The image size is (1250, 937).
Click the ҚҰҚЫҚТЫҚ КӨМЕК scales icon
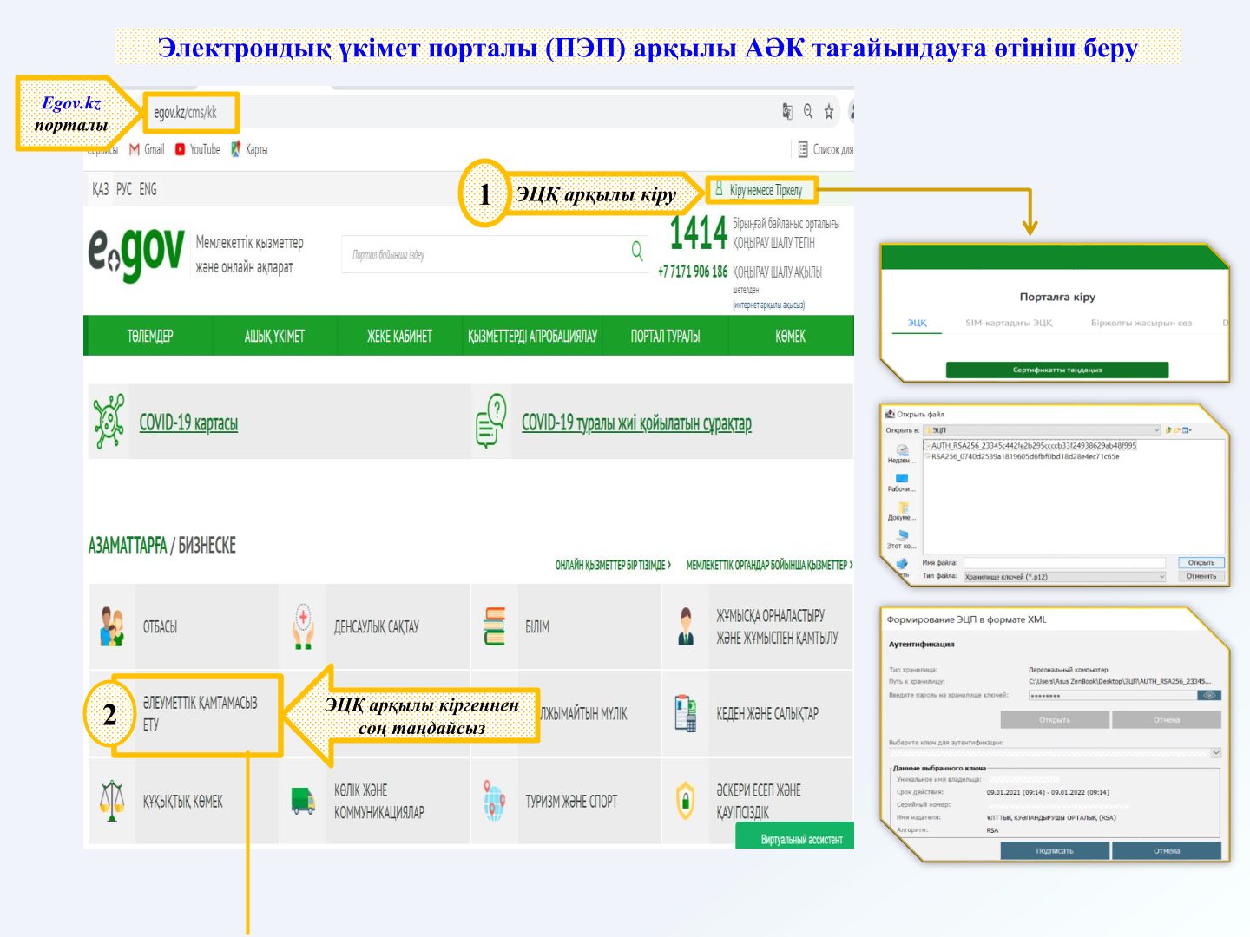[111, 800]
